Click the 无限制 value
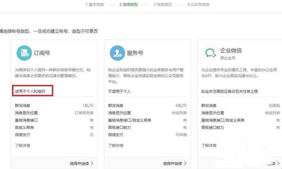The image size is (282, 169). click(274, 106)
